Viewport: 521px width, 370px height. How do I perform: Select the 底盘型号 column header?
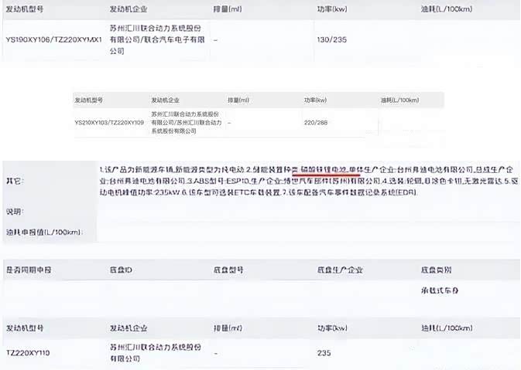tap(228, 271)
